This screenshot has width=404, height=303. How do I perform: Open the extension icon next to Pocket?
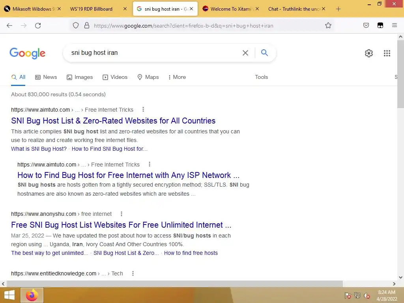click(x=380, y=25)
